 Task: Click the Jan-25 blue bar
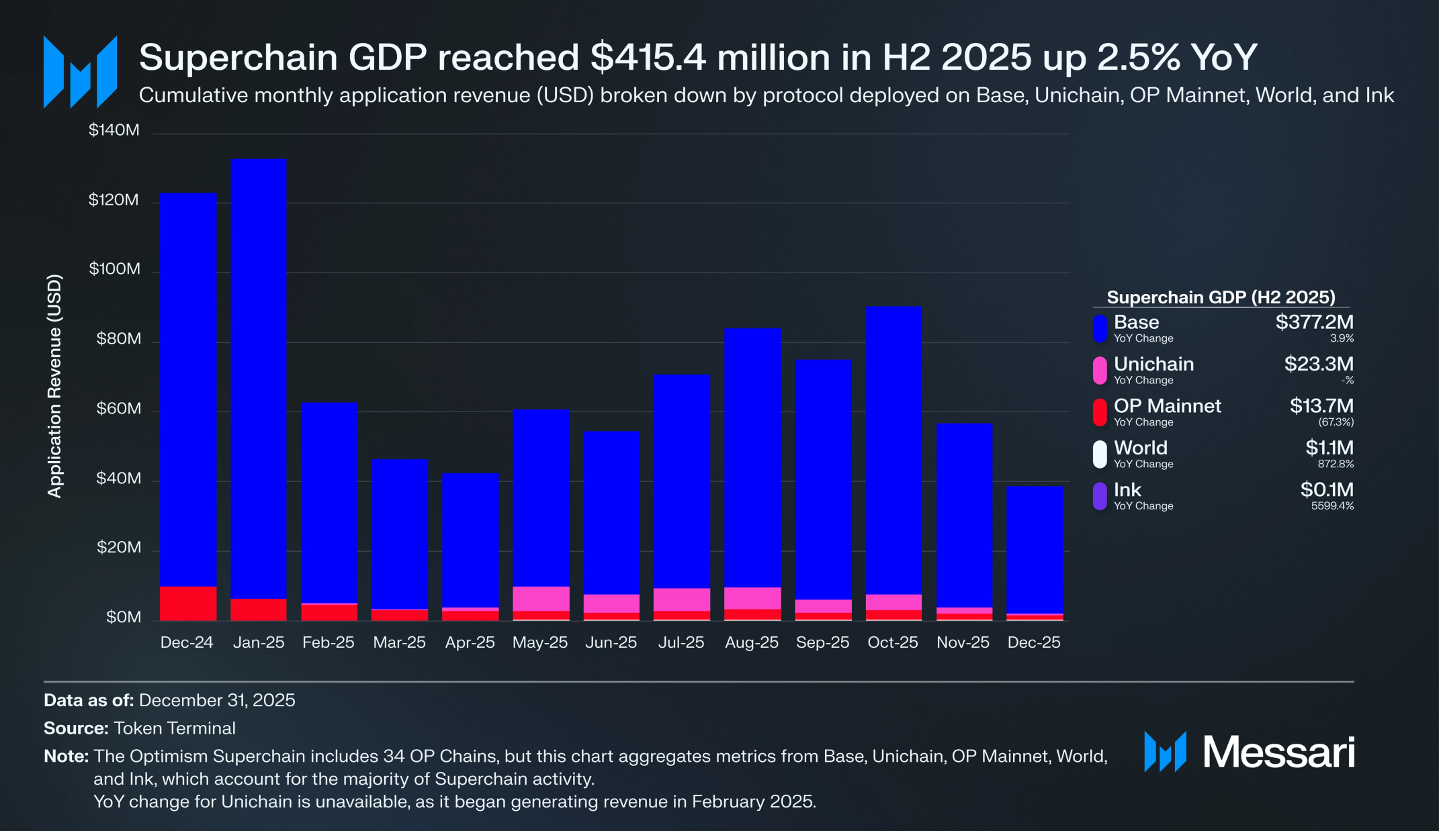click(259, 376)
